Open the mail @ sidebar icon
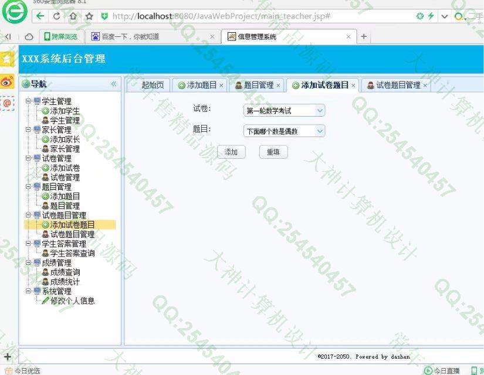Screen dimensions: 484x375 7,103
